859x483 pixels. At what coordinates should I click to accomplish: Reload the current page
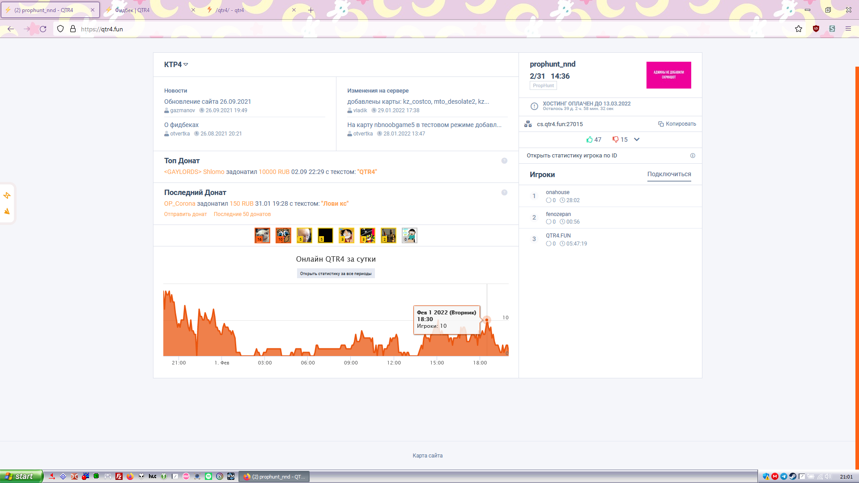(x=43, y=29)
